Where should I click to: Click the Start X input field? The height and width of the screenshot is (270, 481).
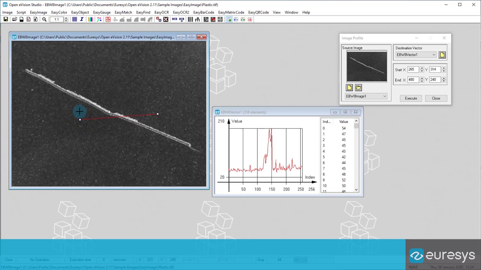pyautogui.click(x=413, y=70)
